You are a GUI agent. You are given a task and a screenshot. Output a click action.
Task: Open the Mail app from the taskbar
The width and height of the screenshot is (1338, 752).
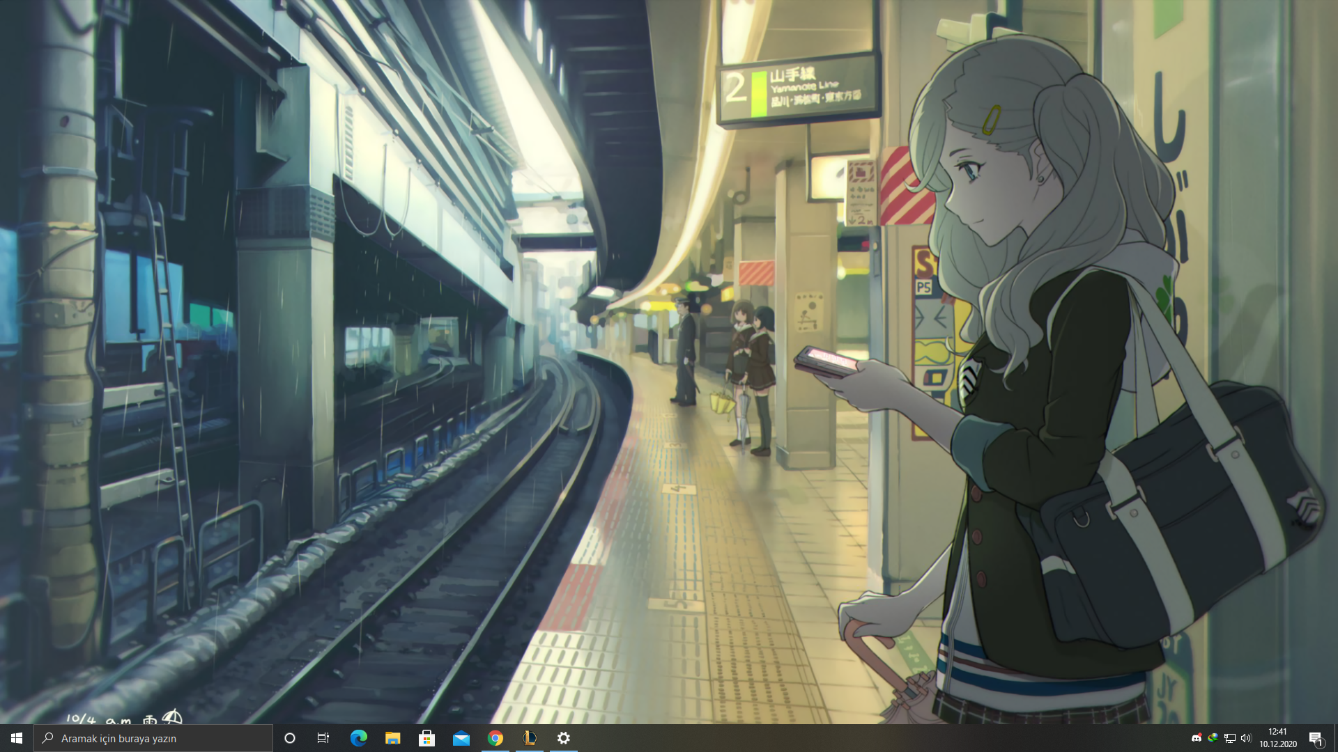(461, 738)
